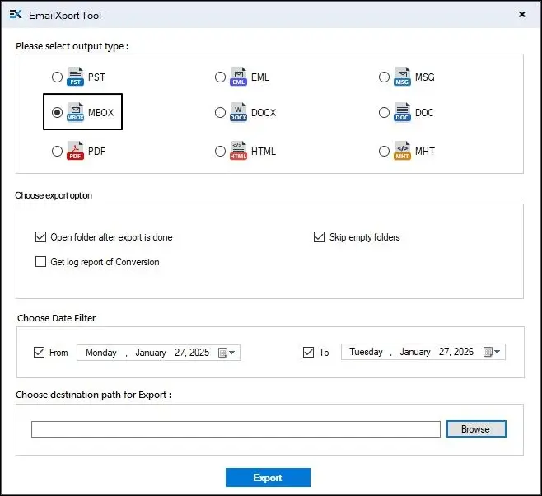This screenshot has height=496, width=542.
Task: Click the year 2026 in To date
Action: coord(464,352)
